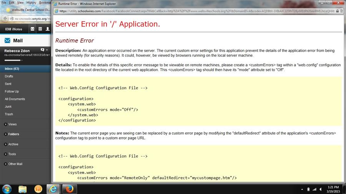The width and height of the screenshot is (346, 194).
Task: Expand the Archive section arrow
Action: click(5, 144)
